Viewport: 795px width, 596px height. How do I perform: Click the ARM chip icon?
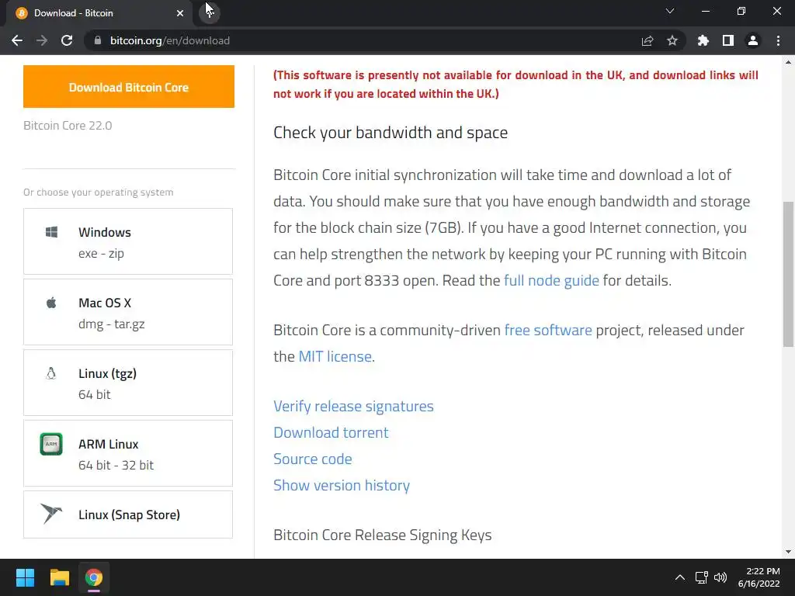(51, 444)
